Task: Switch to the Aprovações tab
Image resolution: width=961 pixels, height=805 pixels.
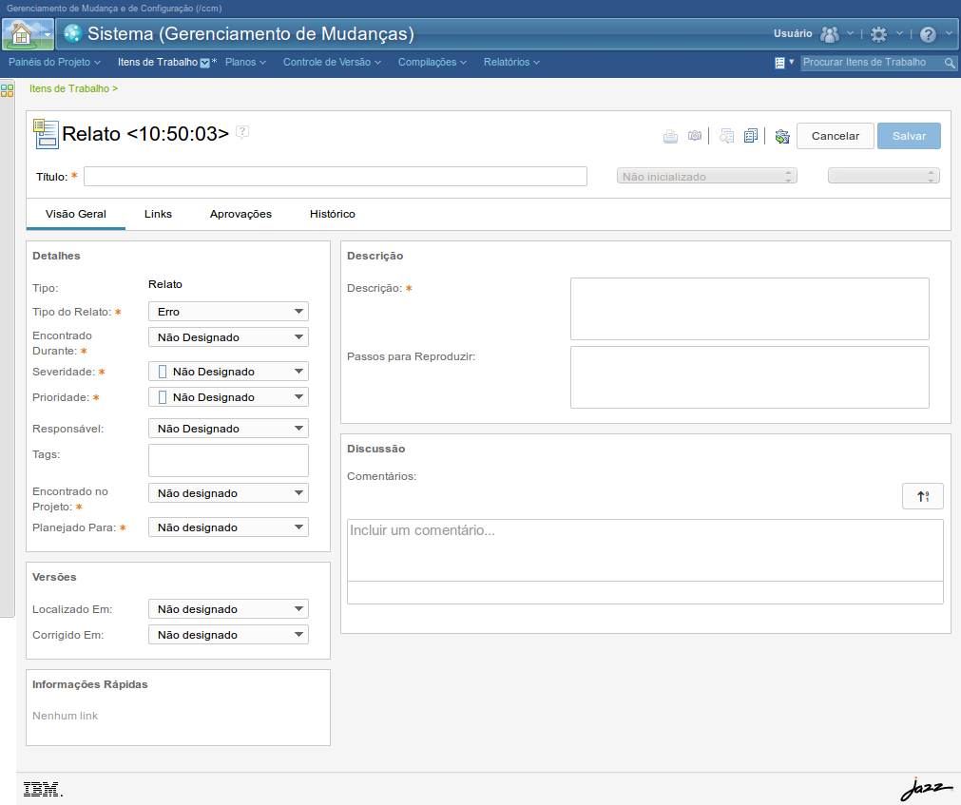Action: click(x=240, y=214)
